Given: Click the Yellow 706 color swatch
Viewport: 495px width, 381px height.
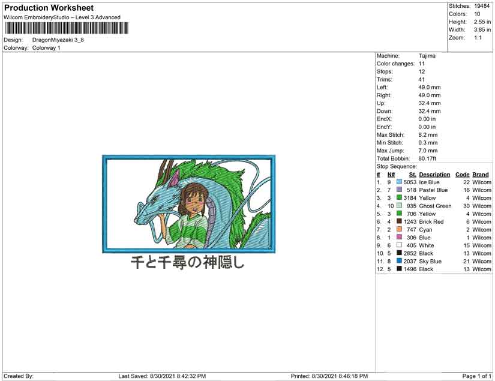Looking at the screenshot, I should 399,214.
